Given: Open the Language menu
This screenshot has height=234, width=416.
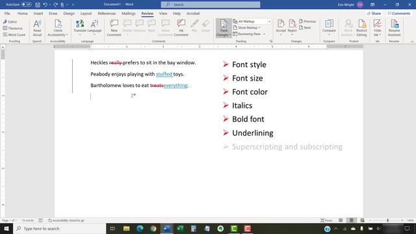Looking at the screenshot, I should [x=94, y=28].
